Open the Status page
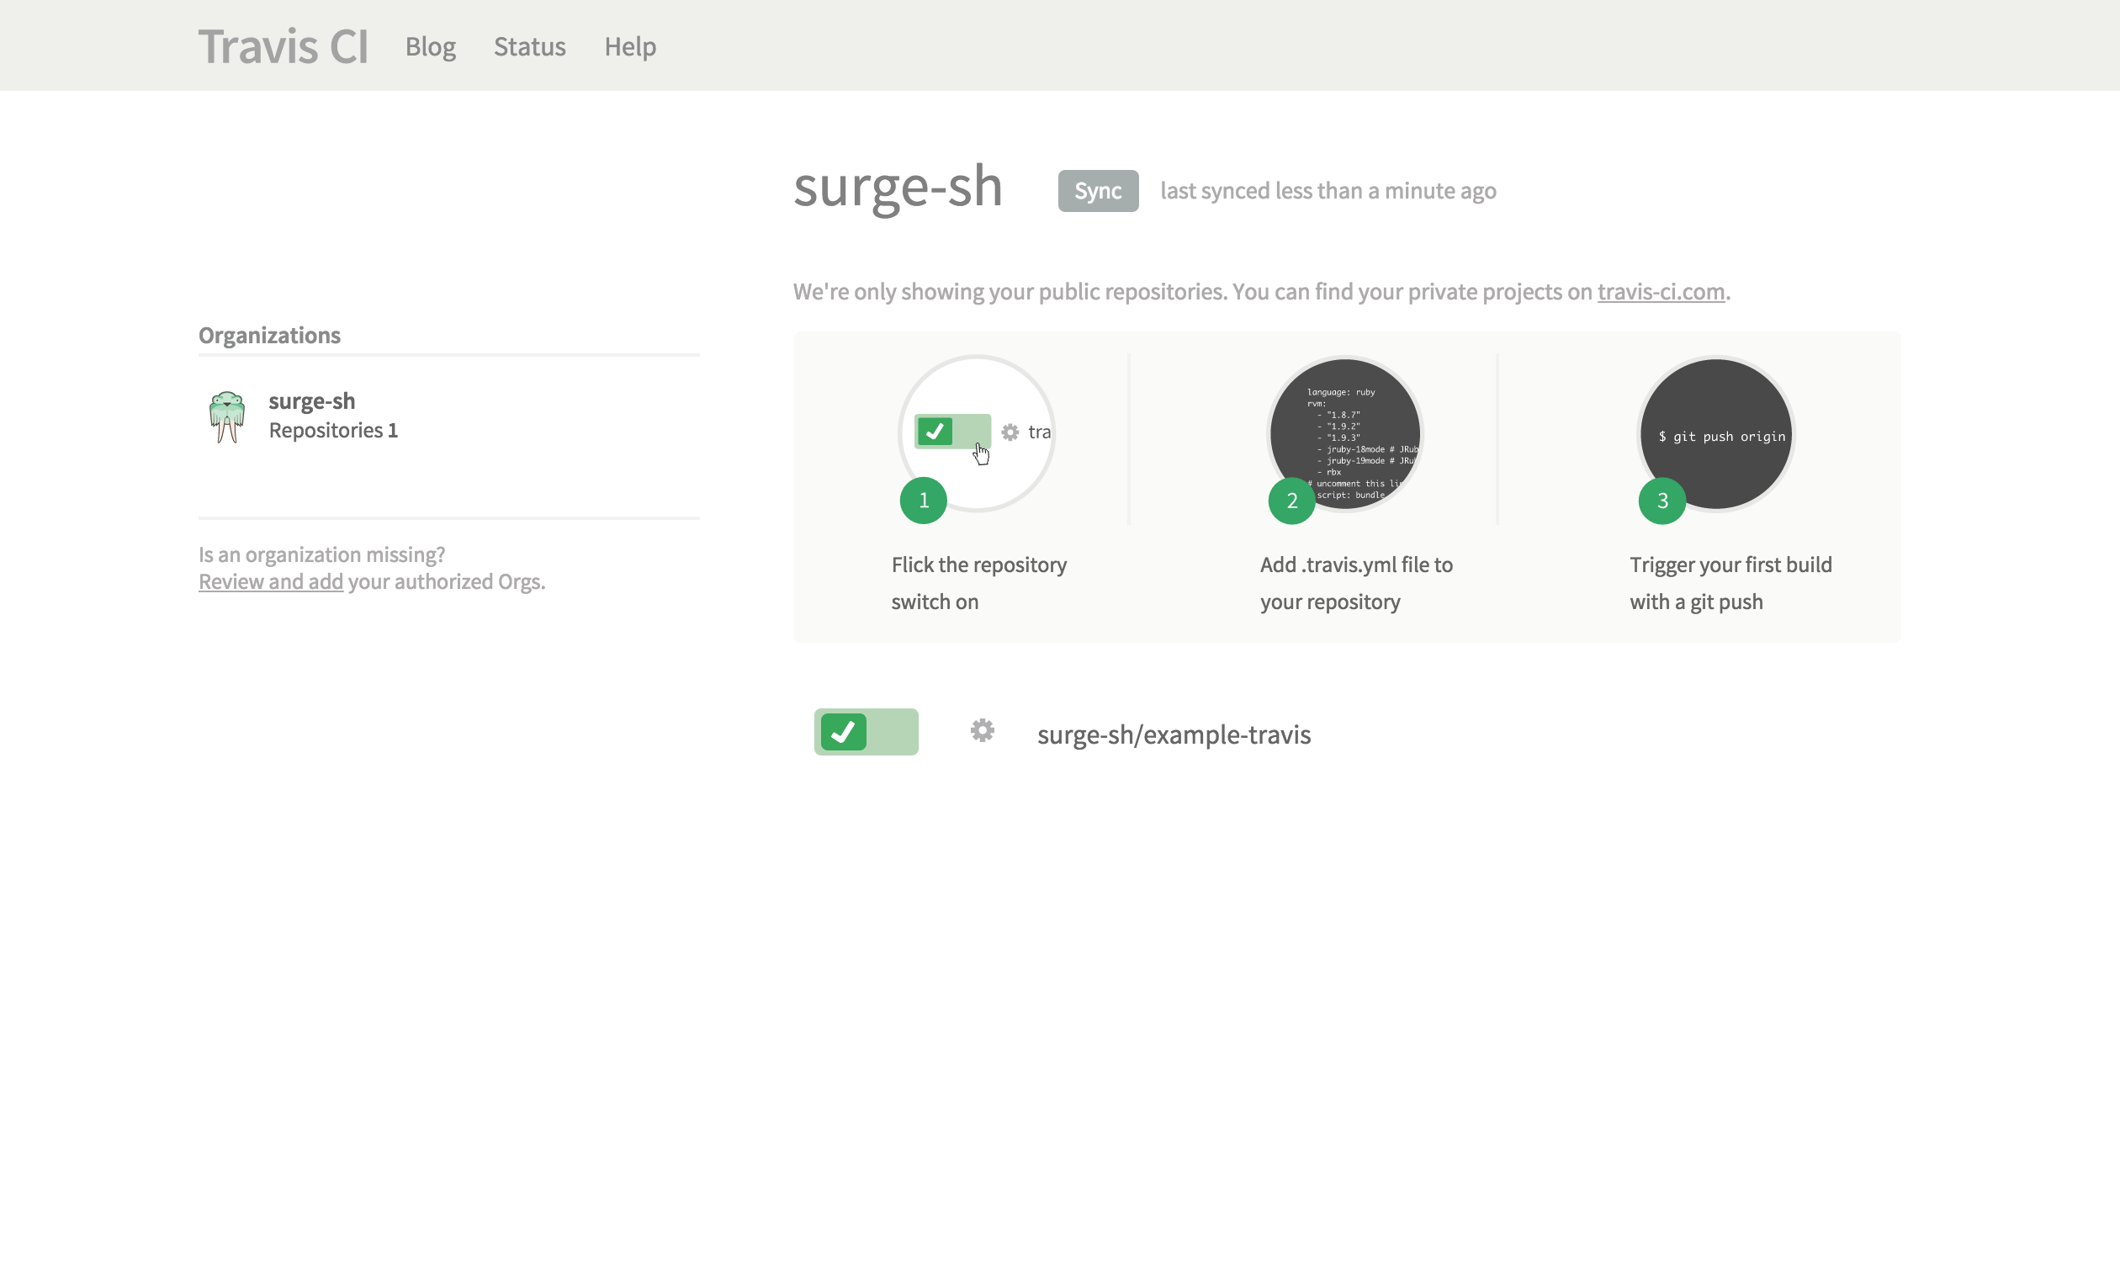This screenshot has width=2120, height=1267. coord(529,46)
